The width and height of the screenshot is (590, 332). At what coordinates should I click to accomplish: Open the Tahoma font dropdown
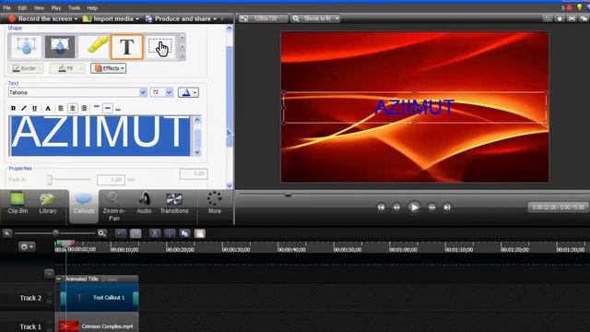(143, 92)
